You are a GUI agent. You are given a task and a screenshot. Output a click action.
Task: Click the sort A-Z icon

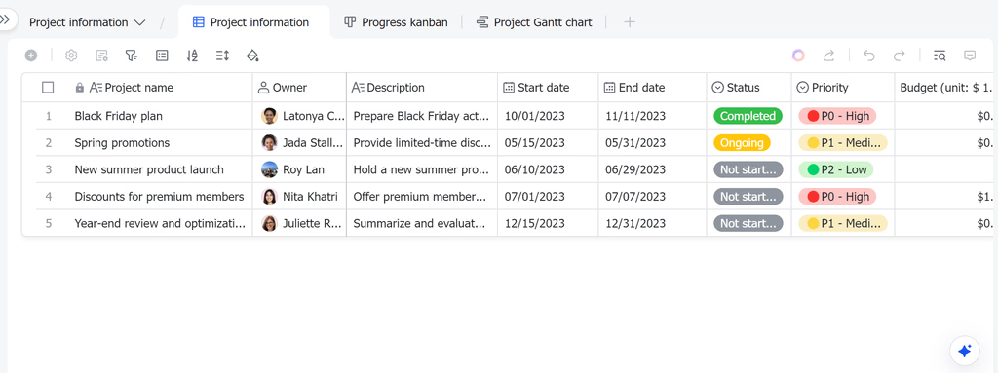192,56
